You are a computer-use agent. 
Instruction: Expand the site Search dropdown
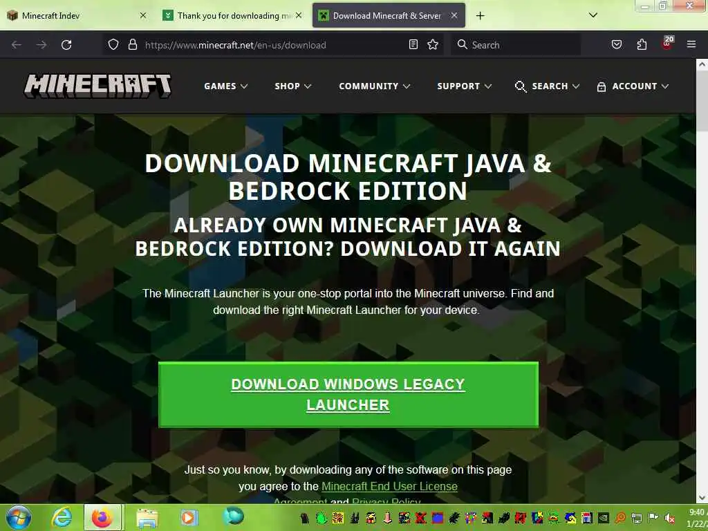point(555,86)
